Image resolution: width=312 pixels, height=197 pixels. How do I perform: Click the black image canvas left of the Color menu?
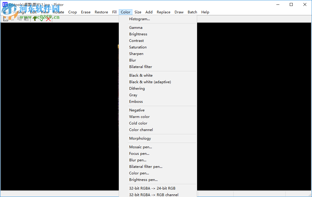pos(60,107)
